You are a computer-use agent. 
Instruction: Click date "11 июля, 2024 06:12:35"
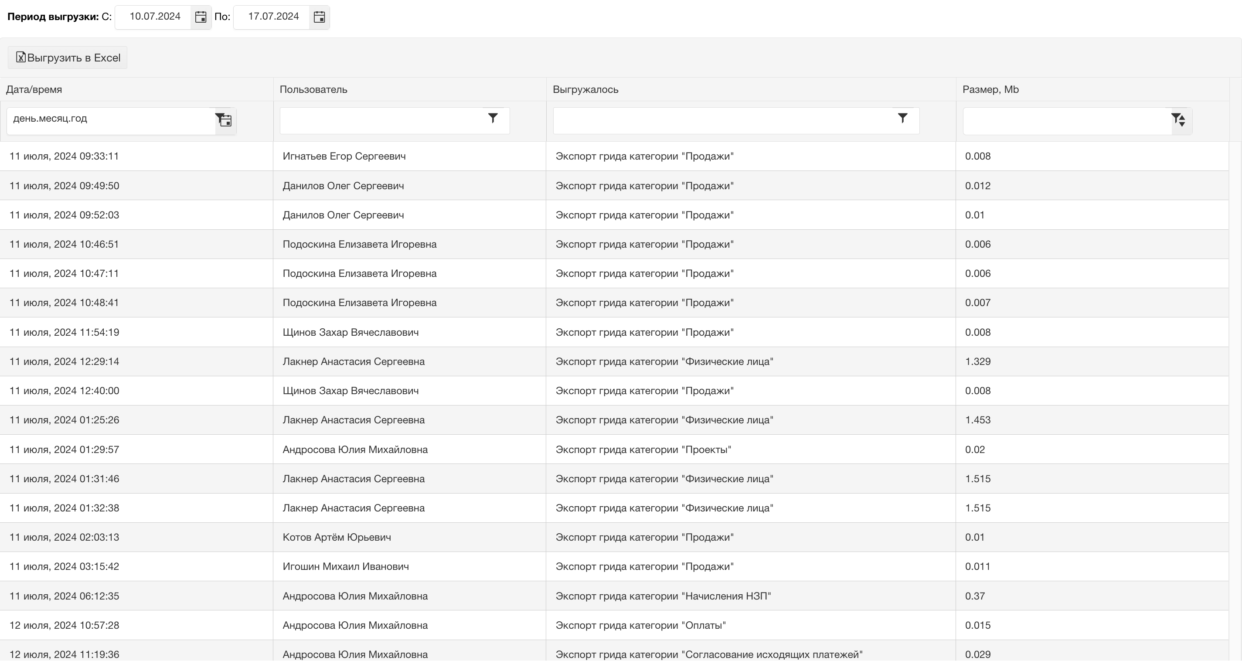tap(64, 596)
